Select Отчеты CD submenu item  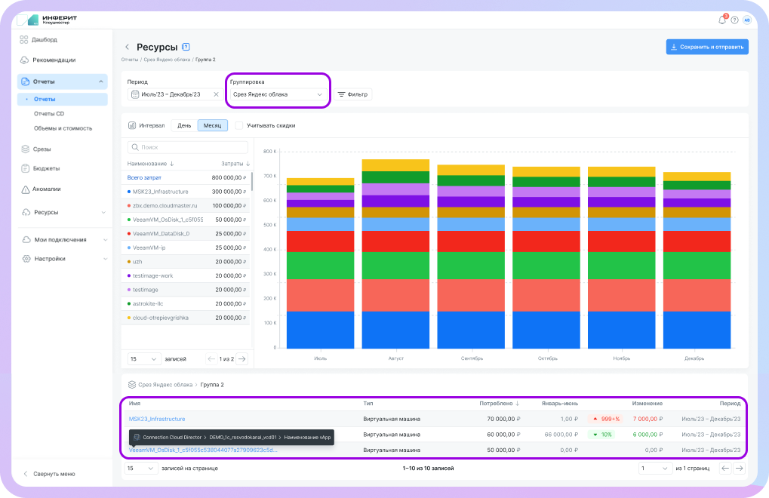(x=49, y=114)
